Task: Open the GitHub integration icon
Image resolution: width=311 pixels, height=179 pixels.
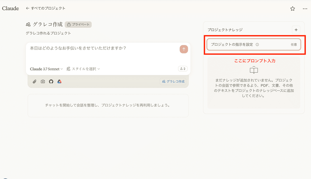Action: [x=51, y=81]
